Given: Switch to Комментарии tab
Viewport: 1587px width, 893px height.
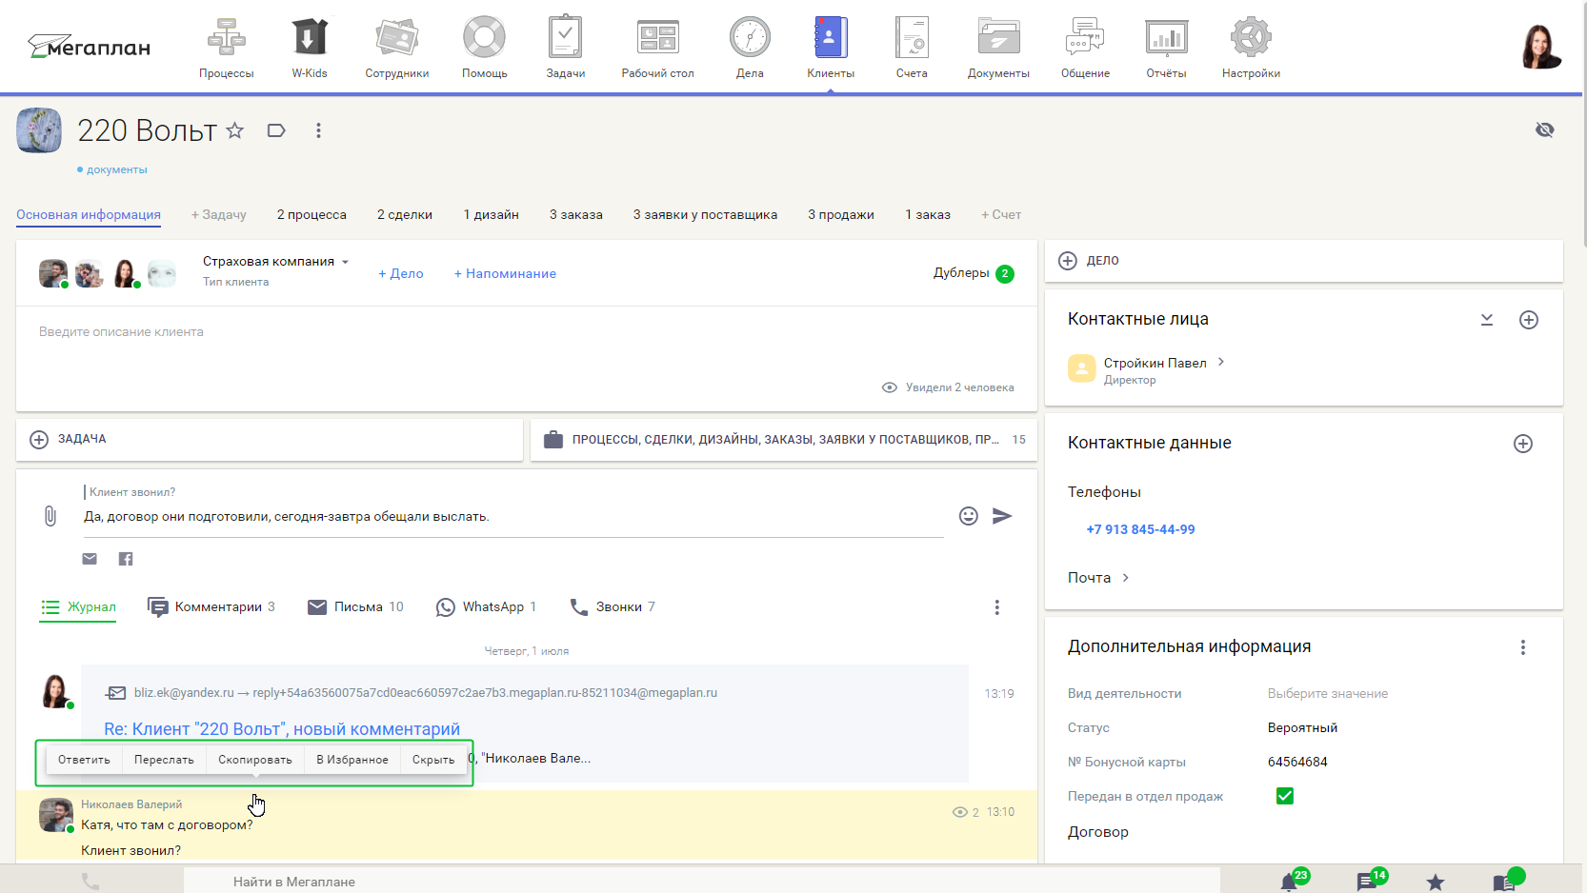Looking at the screenshot, I should pos(211,607).
